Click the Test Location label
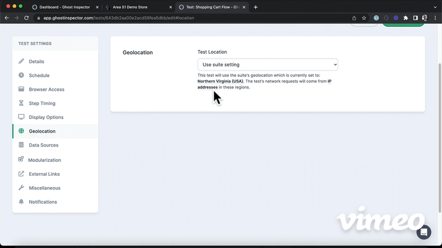Image resolution: width=442 pixels, height=248 pixels. point(212,52)
